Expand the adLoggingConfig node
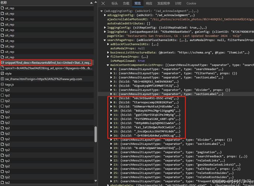 (x=105, y=15)
